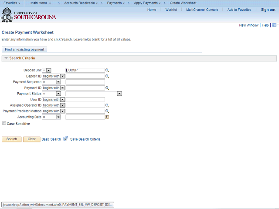Click Create Worksheet breadcrumb
This screenshot has width=279, height=209.
183,3
